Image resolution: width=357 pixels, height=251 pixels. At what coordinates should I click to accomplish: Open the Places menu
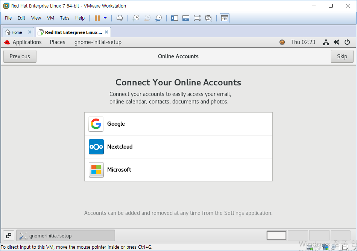coord(58,42)
